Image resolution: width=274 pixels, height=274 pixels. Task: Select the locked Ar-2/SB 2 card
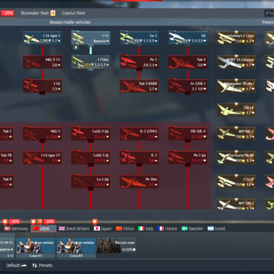click(188, 86)
